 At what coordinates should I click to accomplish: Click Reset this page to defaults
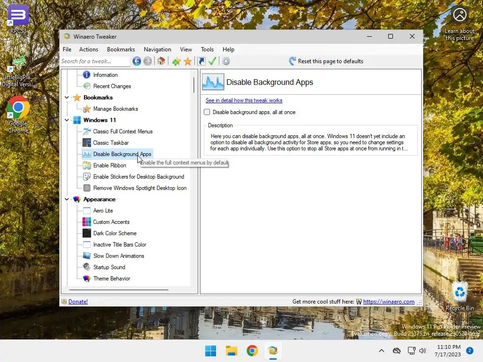pos(326,61)
